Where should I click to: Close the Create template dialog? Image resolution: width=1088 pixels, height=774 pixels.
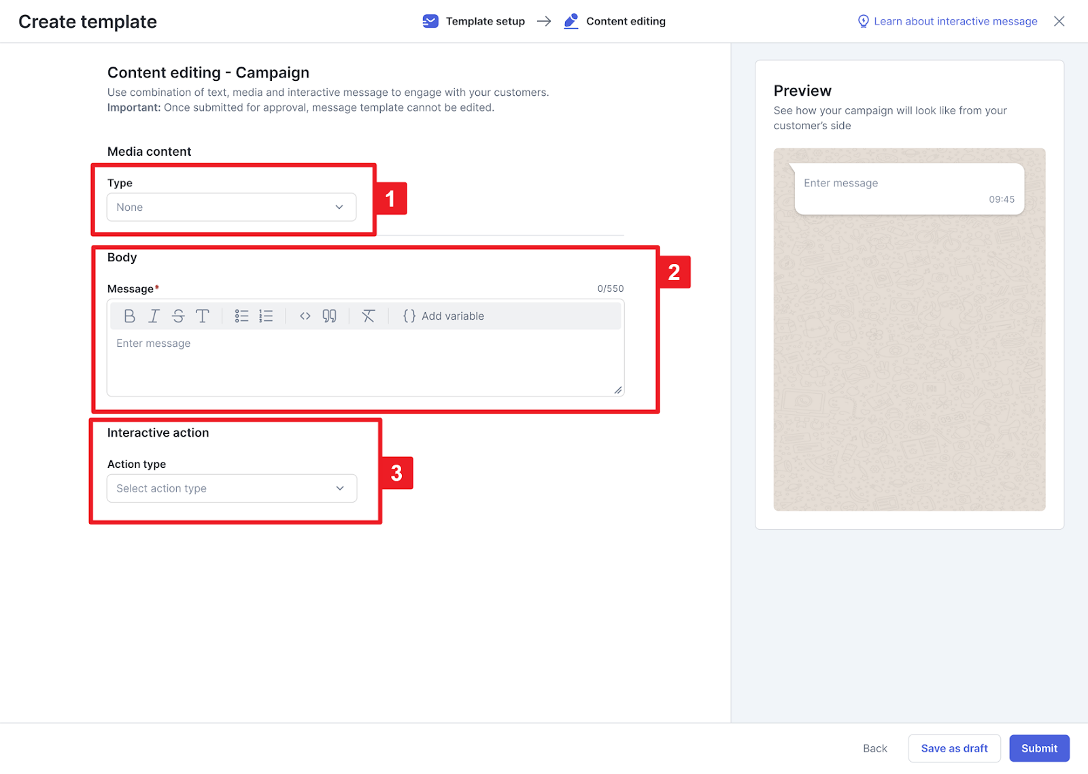coord(1059,22)
